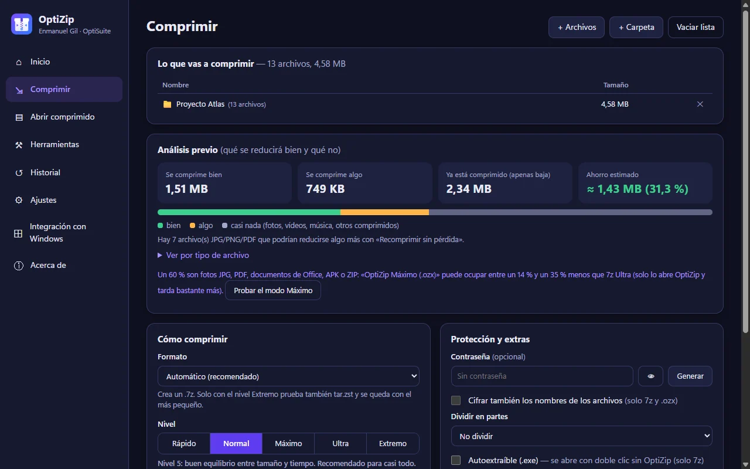Image resolution: width=750 pixels, height=469 pixels.
Task: Enable the Autoextraíble (.exe) checkbox
Action: point(456,460)
